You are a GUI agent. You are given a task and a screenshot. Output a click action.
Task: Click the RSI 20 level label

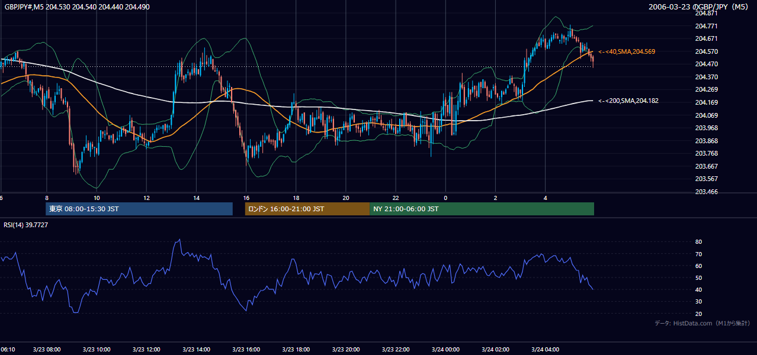point(698,314)
